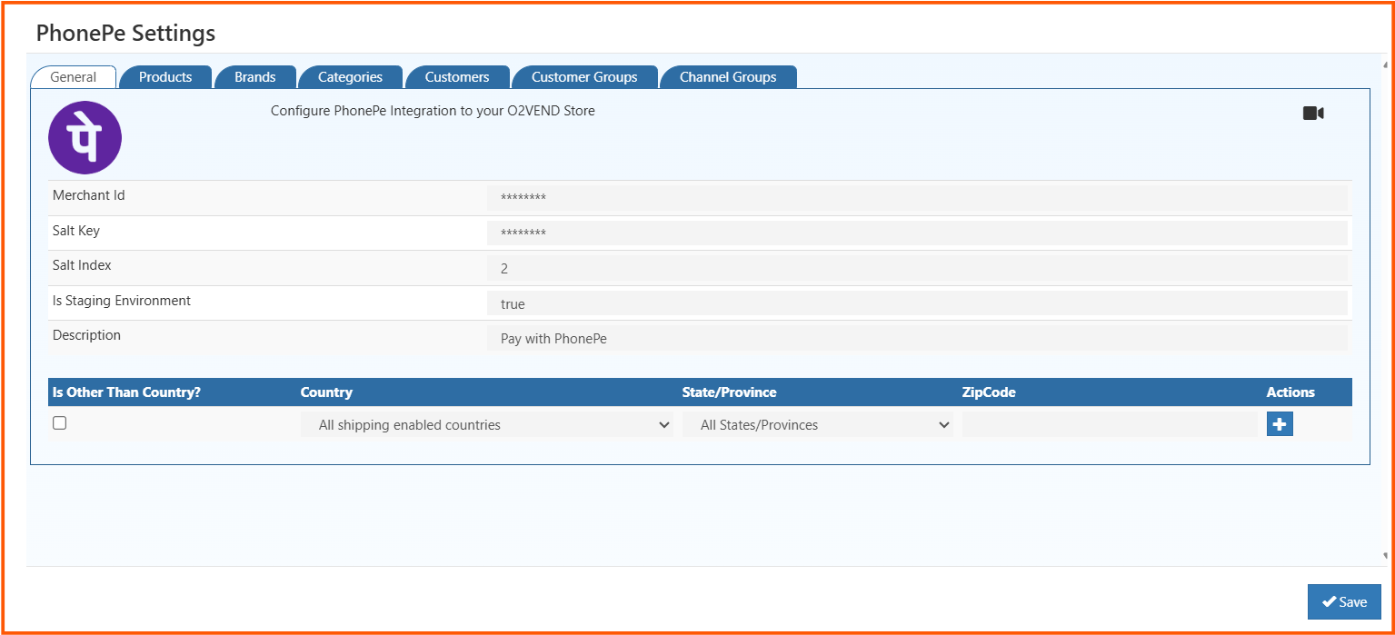This screenshot has width=1395, height=635.
Task: Tick the Is Other Than Country checkbox
Action: tap(60, 423)
